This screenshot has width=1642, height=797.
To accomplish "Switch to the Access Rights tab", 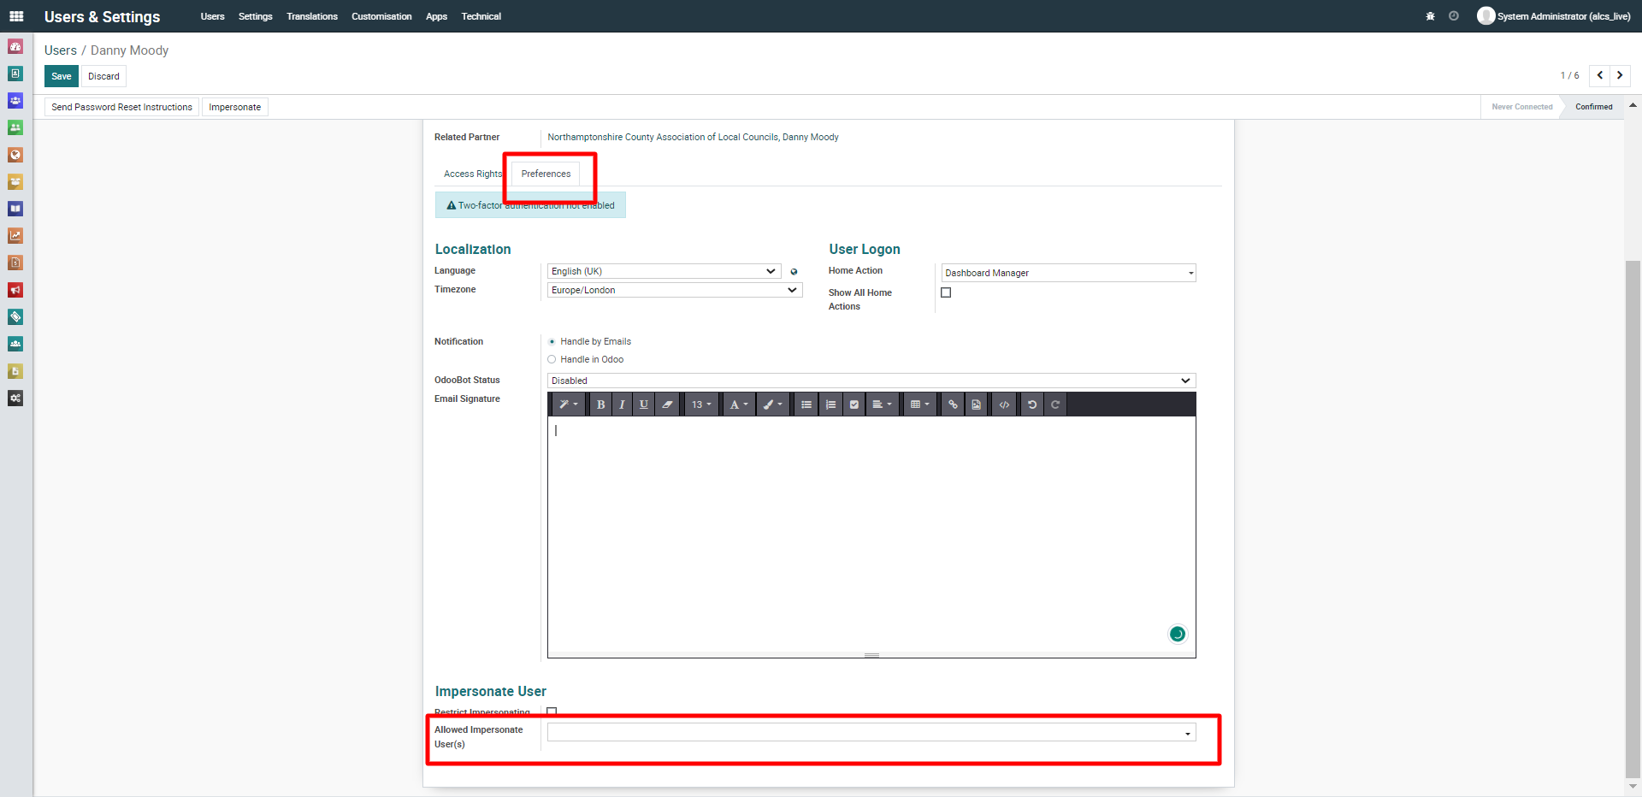I will [472, 174].
